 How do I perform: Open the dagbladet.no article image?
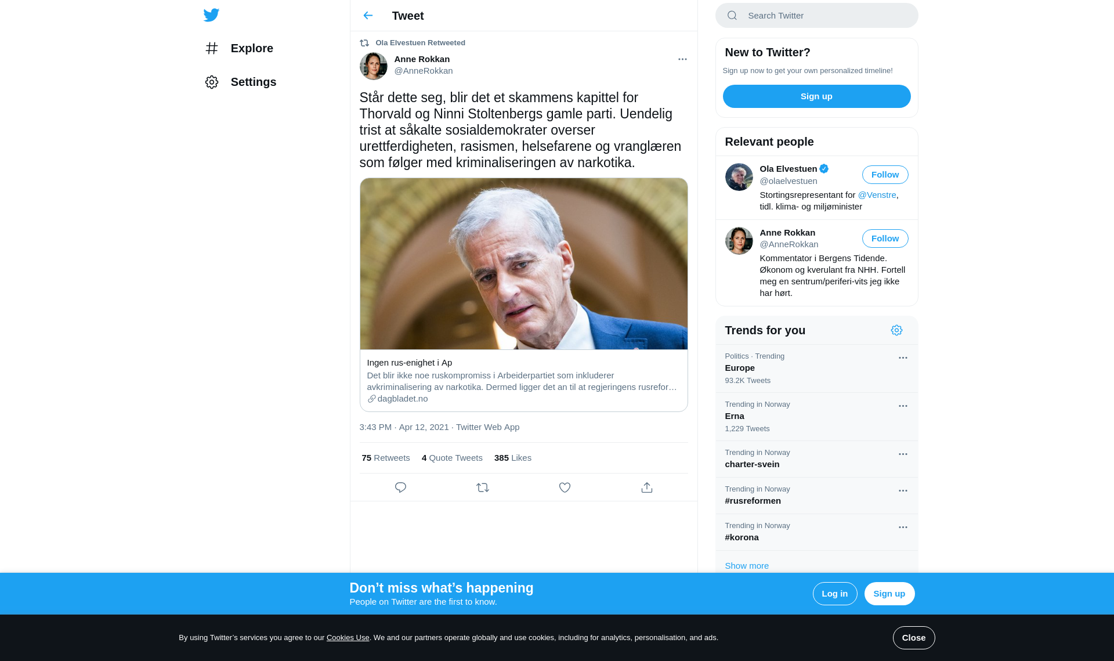tap(523, 264)
